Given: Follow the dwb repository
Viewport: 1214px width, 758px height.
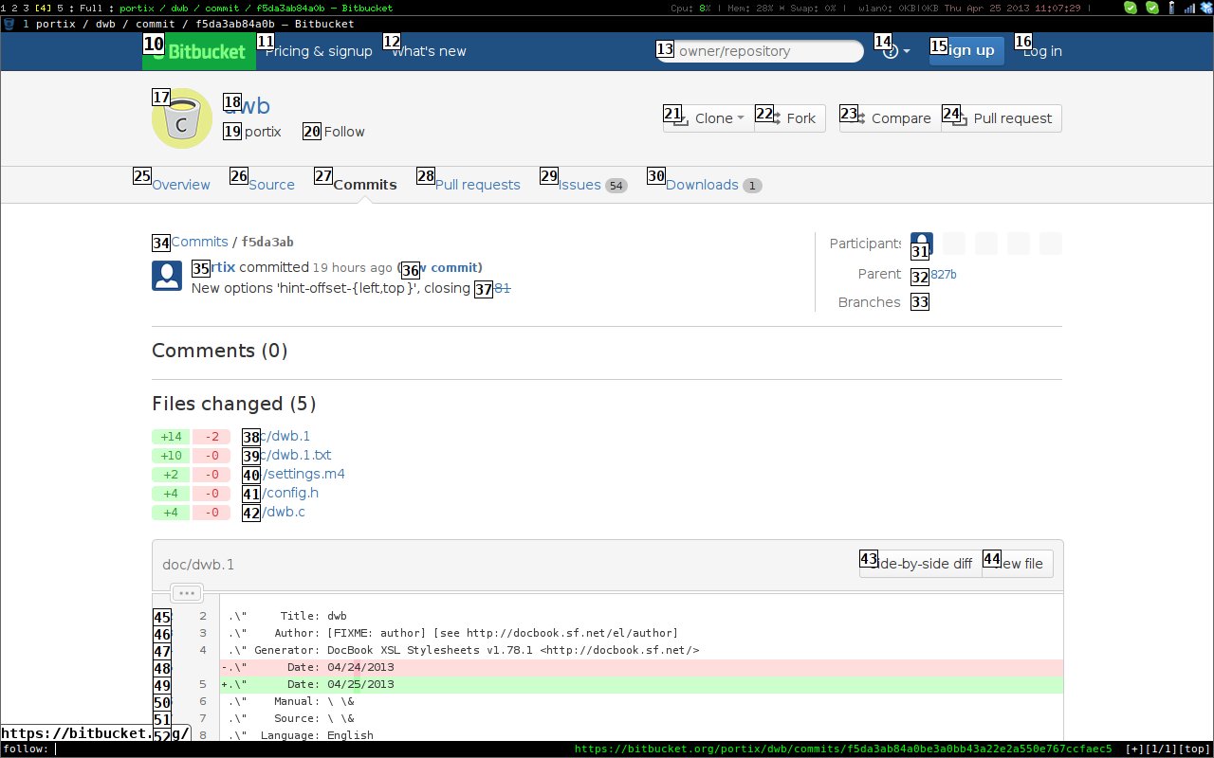Looking at the screenshot, I should click(343, 132).
